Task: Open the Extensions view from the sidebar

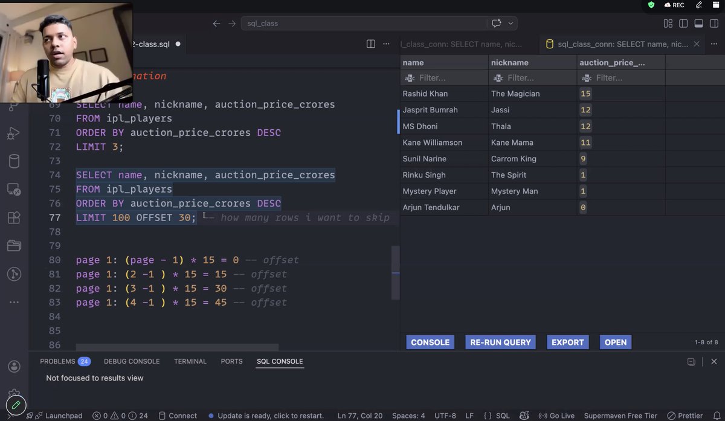Action: [15, 217]
